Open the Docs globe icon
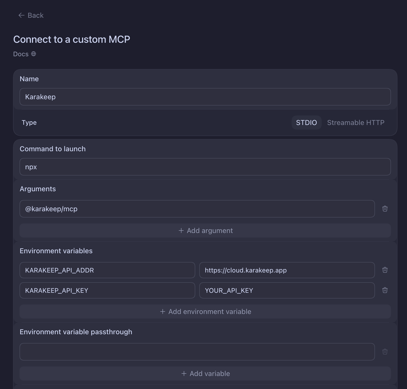 [x=34, y=54]
